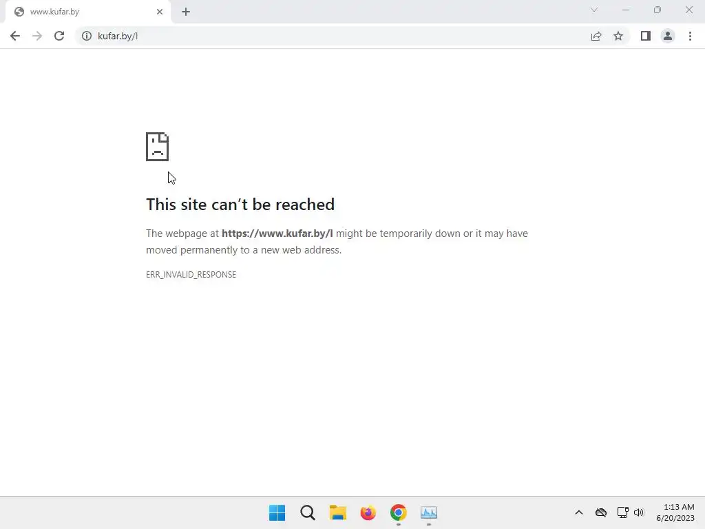Open the resource monitor taskbar app
The width and height of the screenshot is (705, 529).
429,512
